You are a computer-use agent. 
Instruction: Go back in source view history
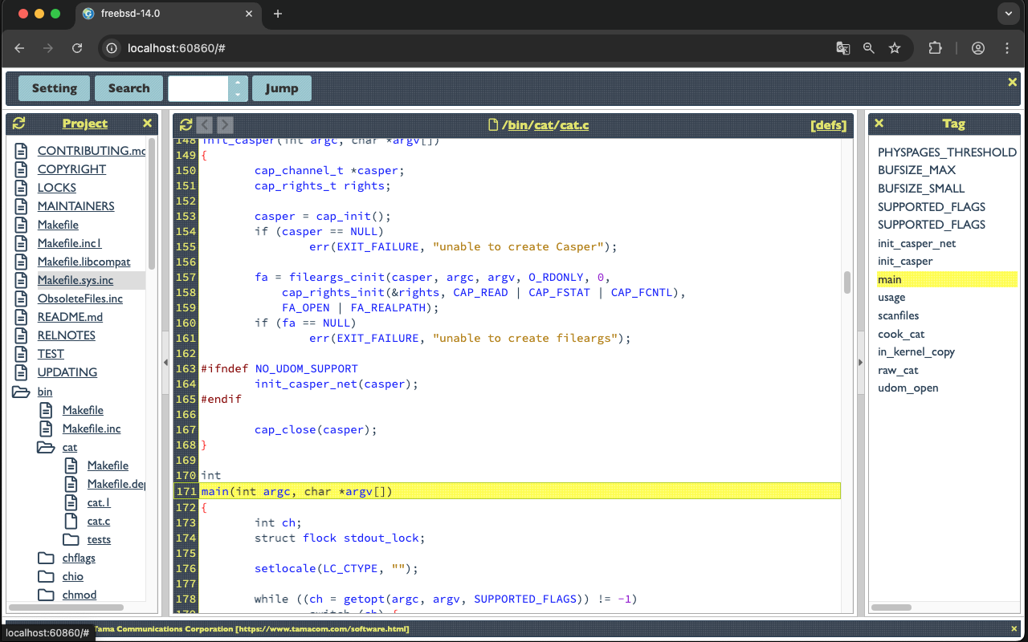(205, 124)
